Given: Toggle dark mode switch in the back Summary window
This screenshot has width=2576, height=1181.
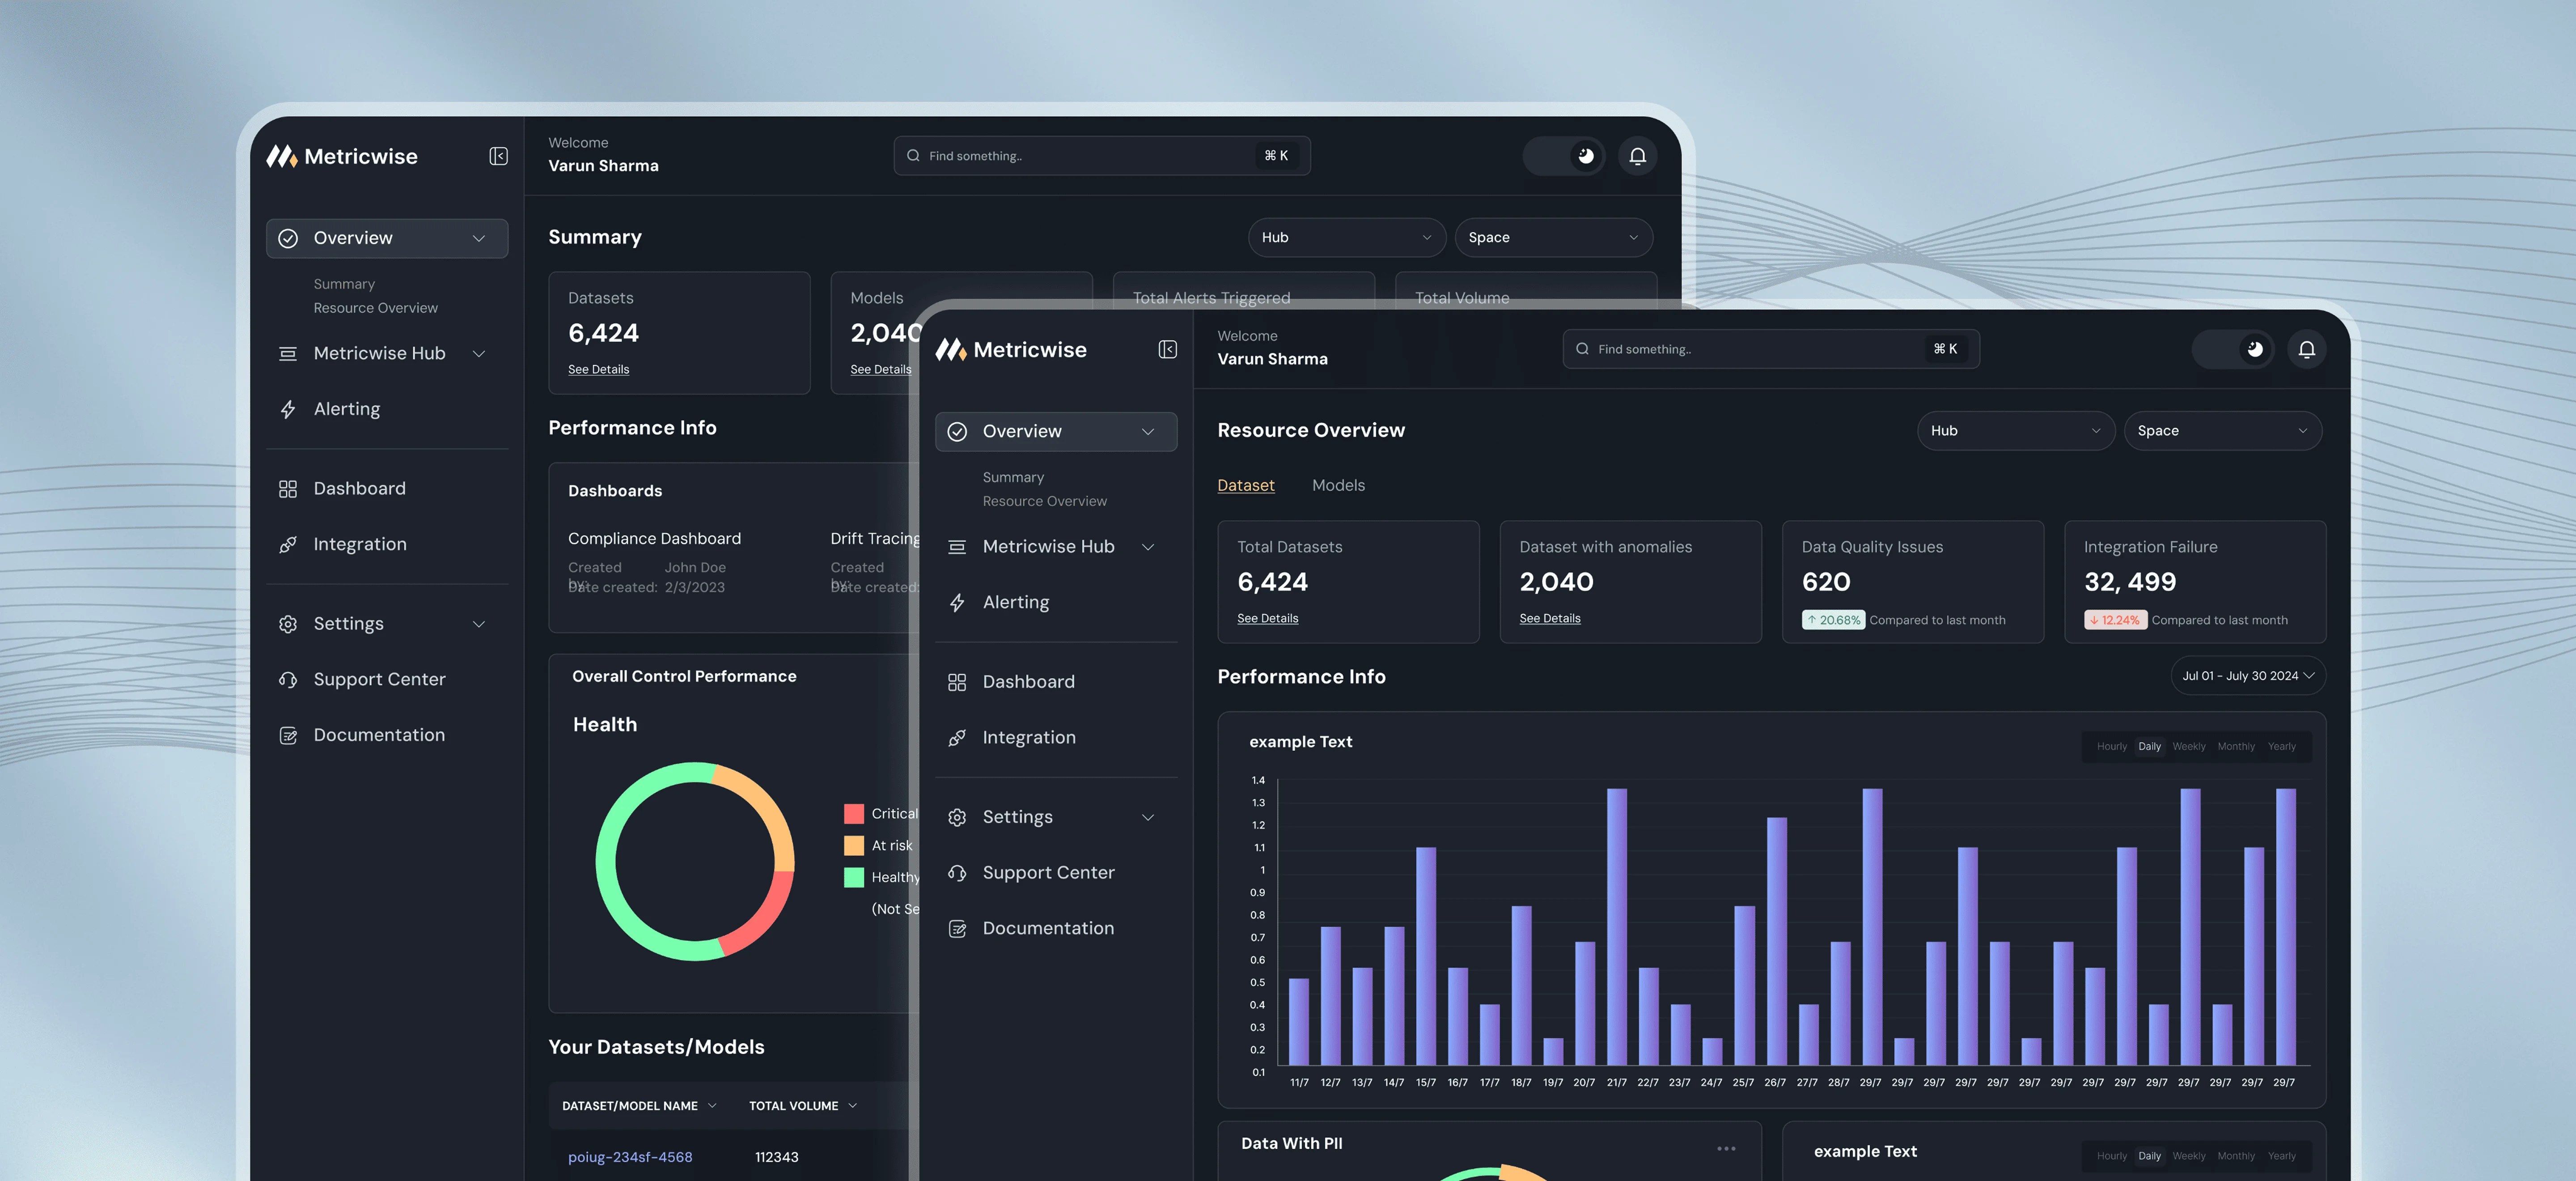Looking at the screenshot, I should [x=1564, y=156].
